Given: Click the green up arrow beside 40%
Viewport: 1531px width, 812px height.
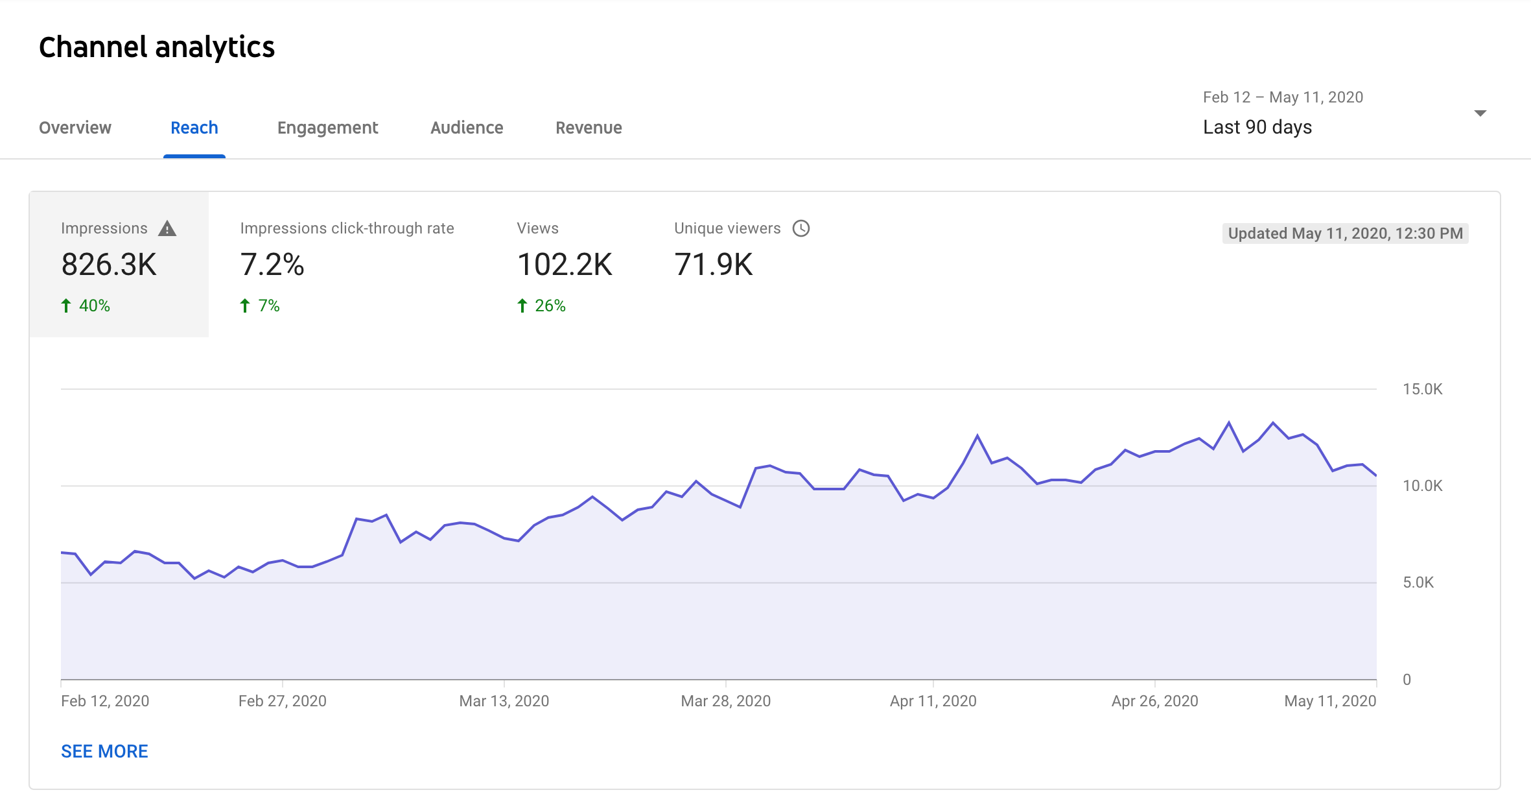Looking at the screenshot, I should coord(66,305).
